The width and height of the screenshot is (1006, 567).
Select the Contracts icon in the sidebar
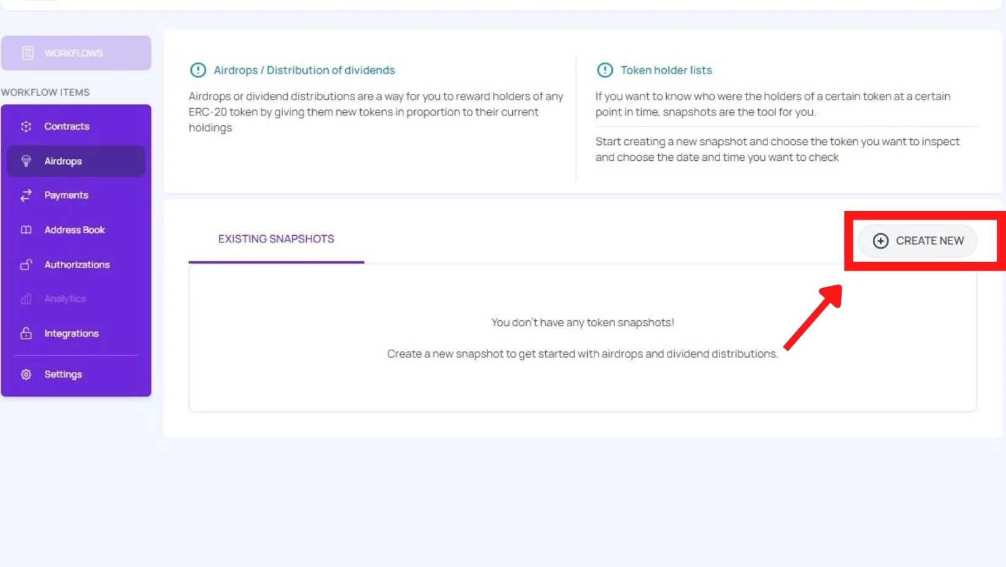pos(26,126)
